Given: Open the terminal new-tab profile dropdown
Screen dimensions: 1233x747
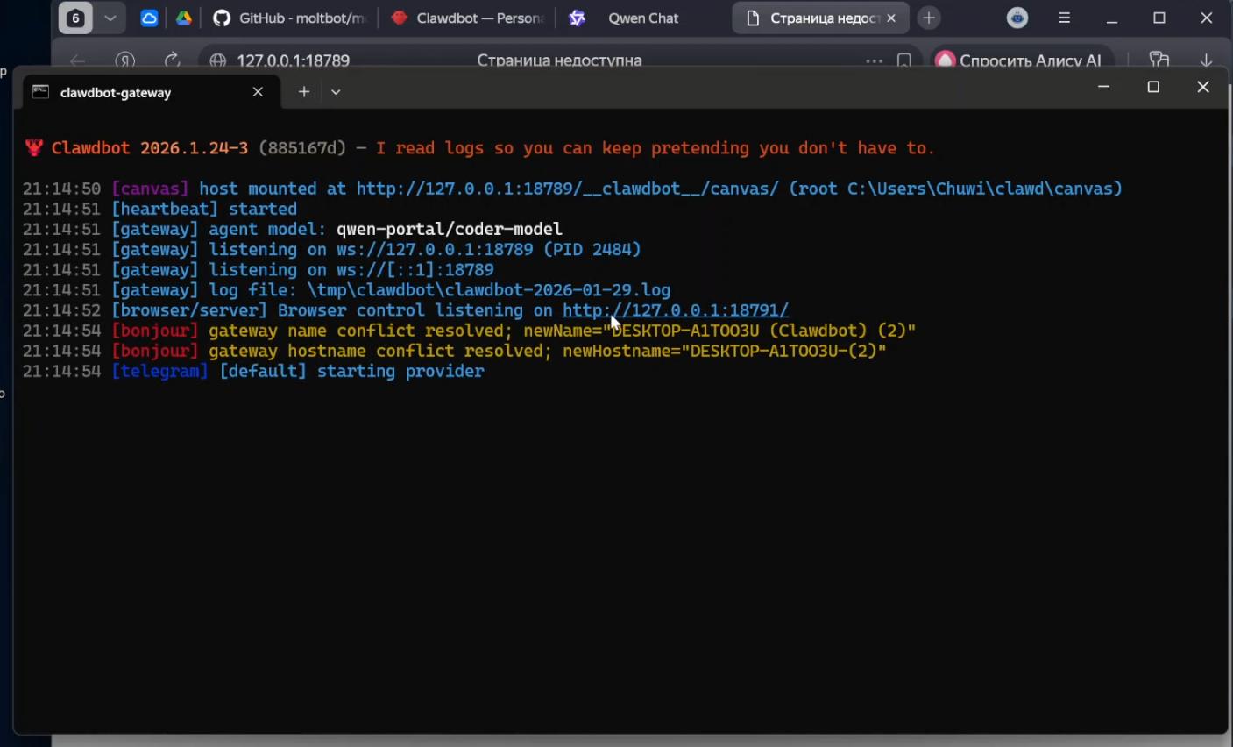Looking at the screenshot, I should pyautogui.click(x=336, y=92).
